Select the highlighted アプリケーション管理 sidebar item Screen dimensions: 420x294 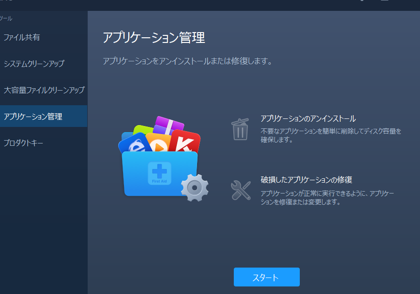coord(33,116)
